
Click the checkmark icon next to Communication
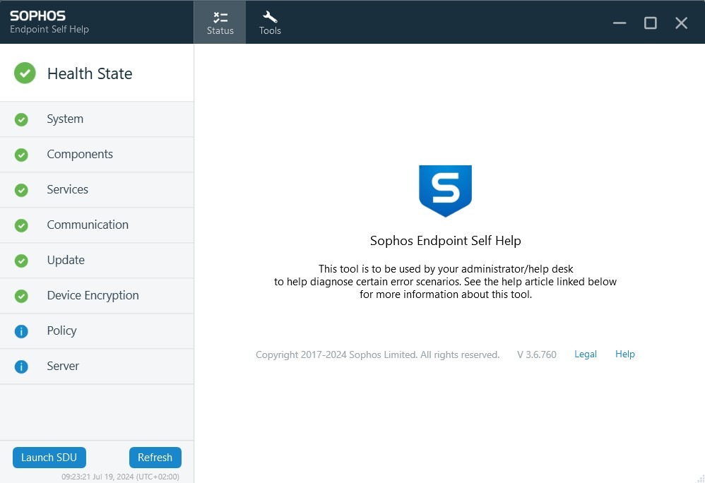[21, 225]
